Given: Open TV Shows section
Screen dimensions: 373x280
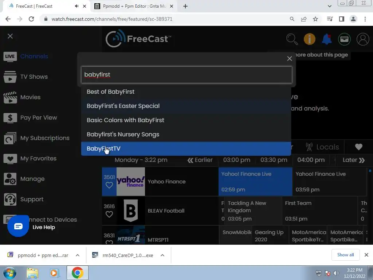Looking at the screenshot, I should pyautogui.click(x=34, y=77).
